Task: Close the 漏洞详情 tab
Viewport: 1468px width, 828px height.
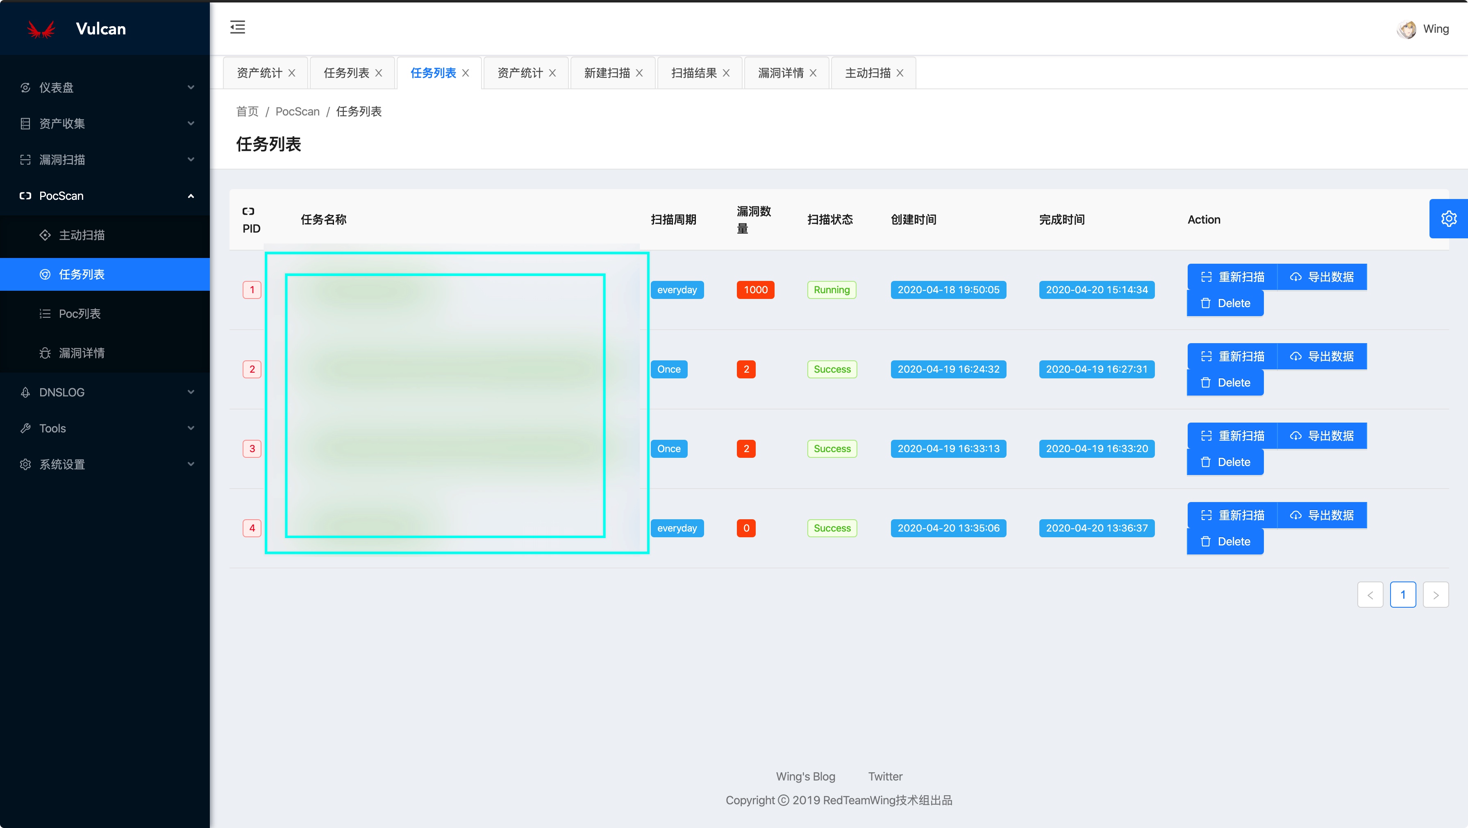Action: 813,73
